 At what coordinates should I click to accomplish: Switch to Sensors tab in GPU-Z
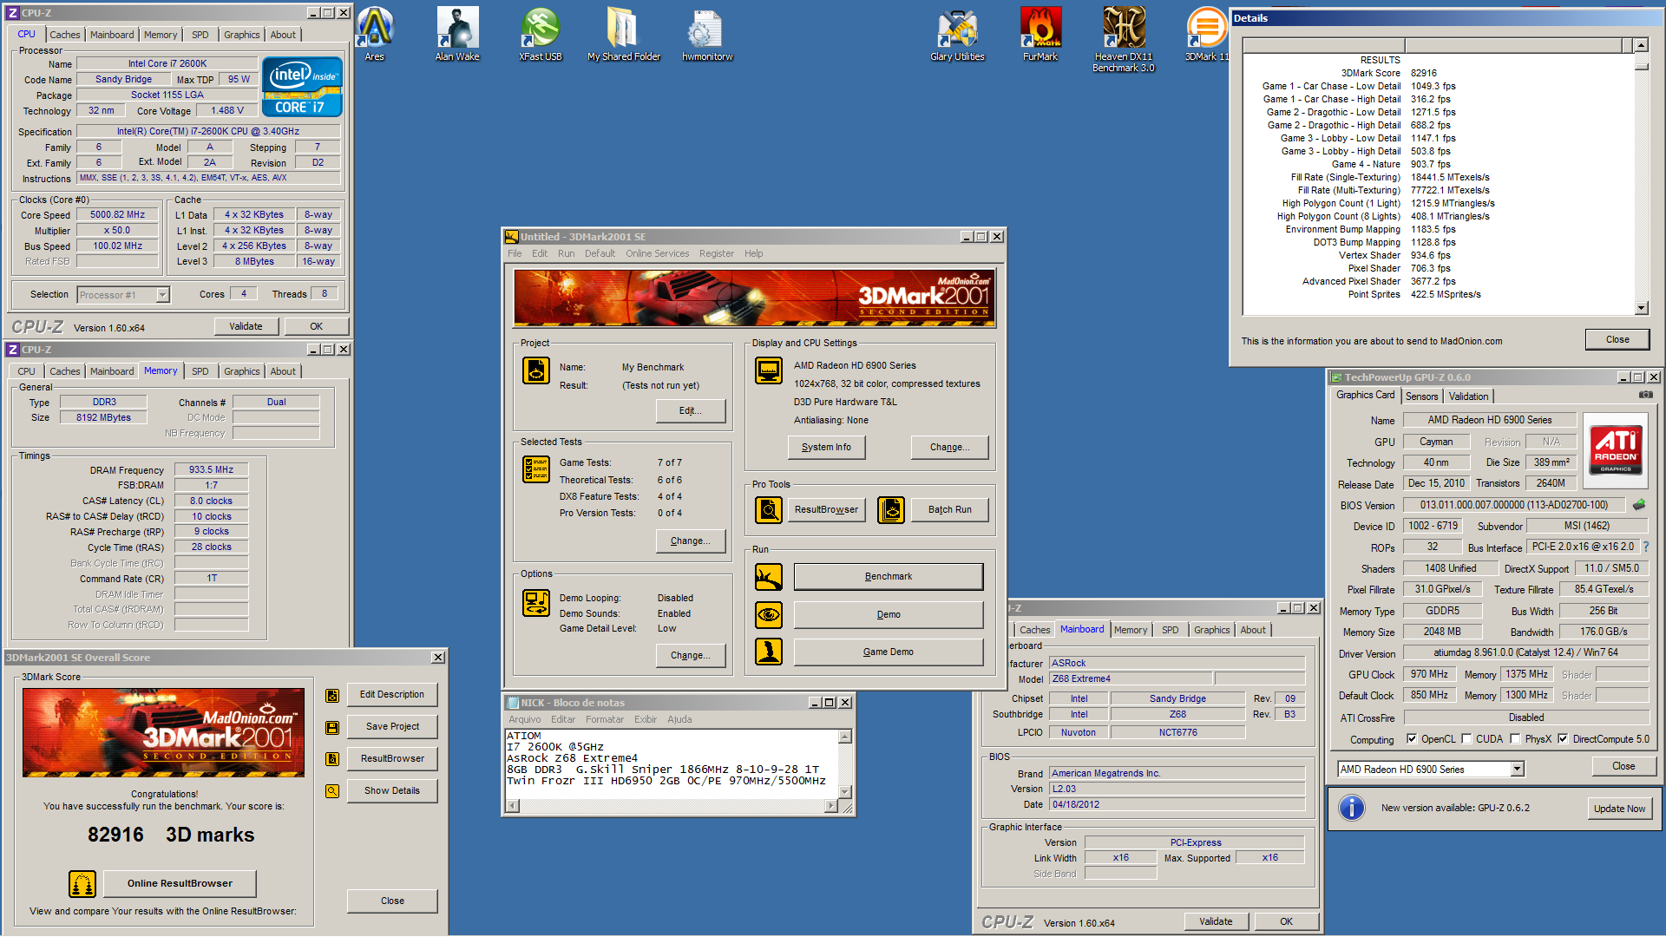(x=1421, y=396)
